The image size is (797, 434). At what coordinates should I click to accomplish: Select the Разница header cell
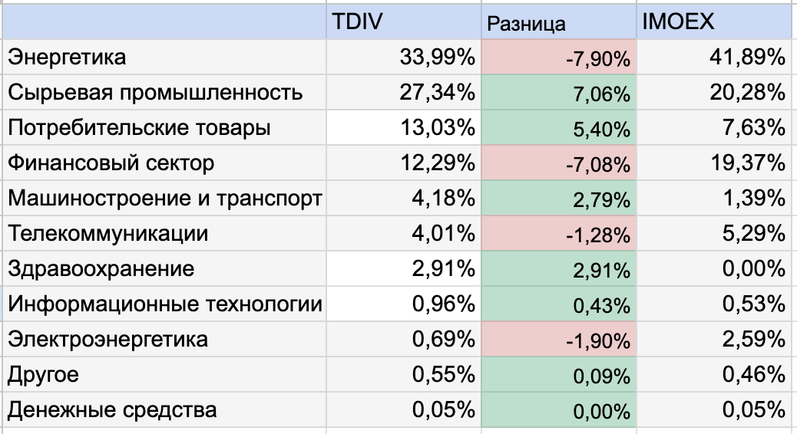pos(559,21)
